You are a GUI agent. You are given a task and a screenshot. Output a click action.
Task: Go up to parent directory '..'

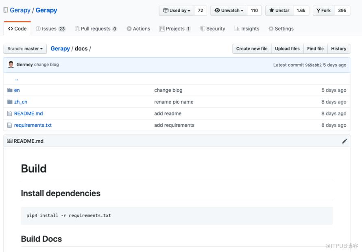(x=17, y=79)
